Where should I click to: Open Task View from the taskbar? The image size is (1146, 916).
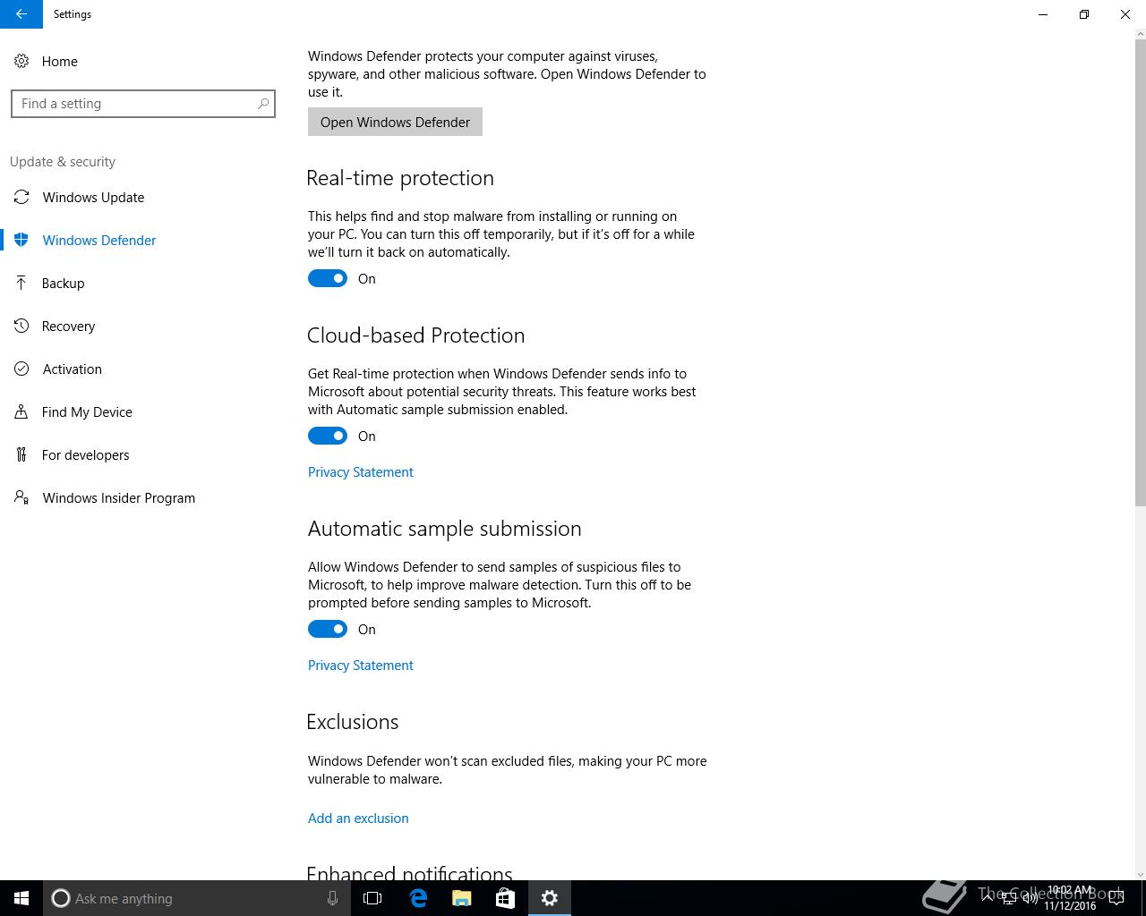click(x=372, y=898)
